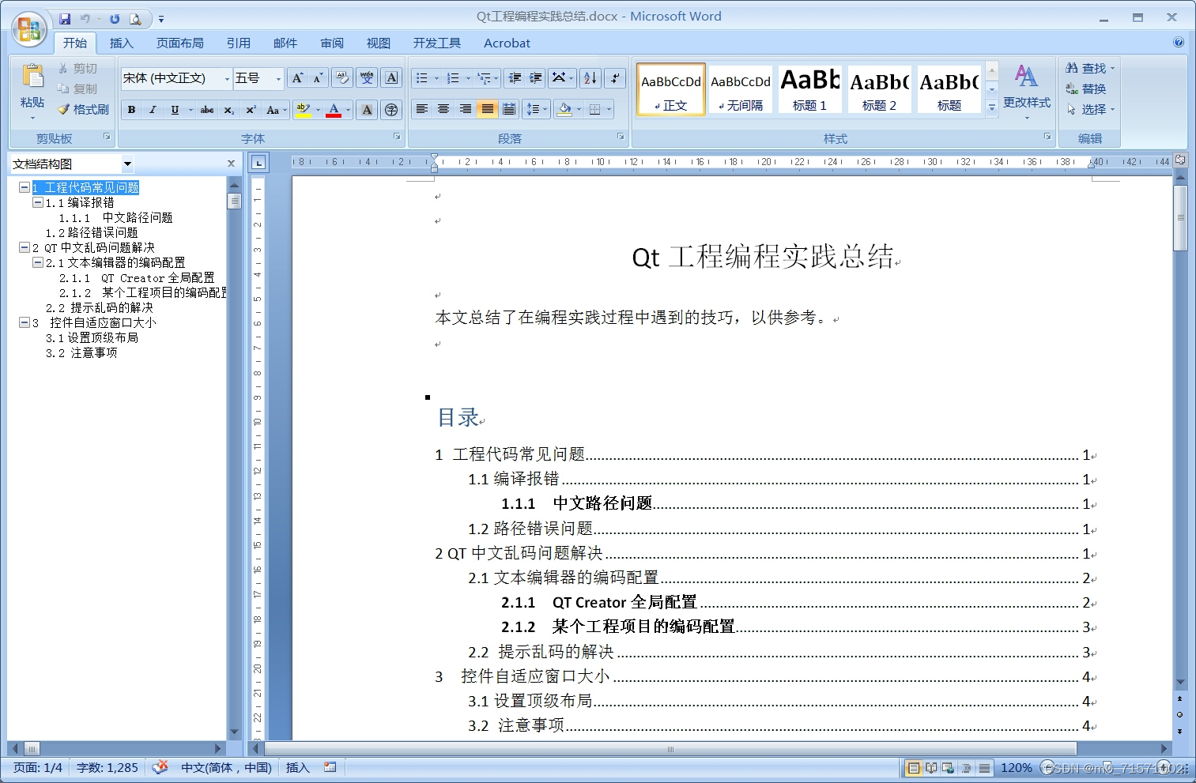The width and height of the screenshot is (1196, 783).
Task: Open the Bullets dropdown arrow
Action: (436, 78)
